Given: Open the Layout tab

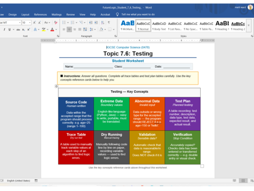Looking at the screenshot, I should click(25, 15).
